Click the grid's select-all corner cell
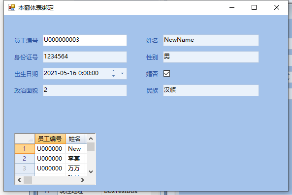The width and height of the screenshot is (292, 195). (x=25, y=139)
